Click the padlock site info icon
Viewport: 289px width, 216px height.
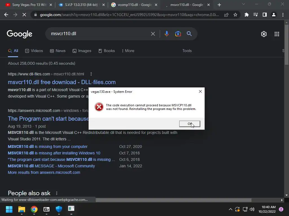coord(36,15)
